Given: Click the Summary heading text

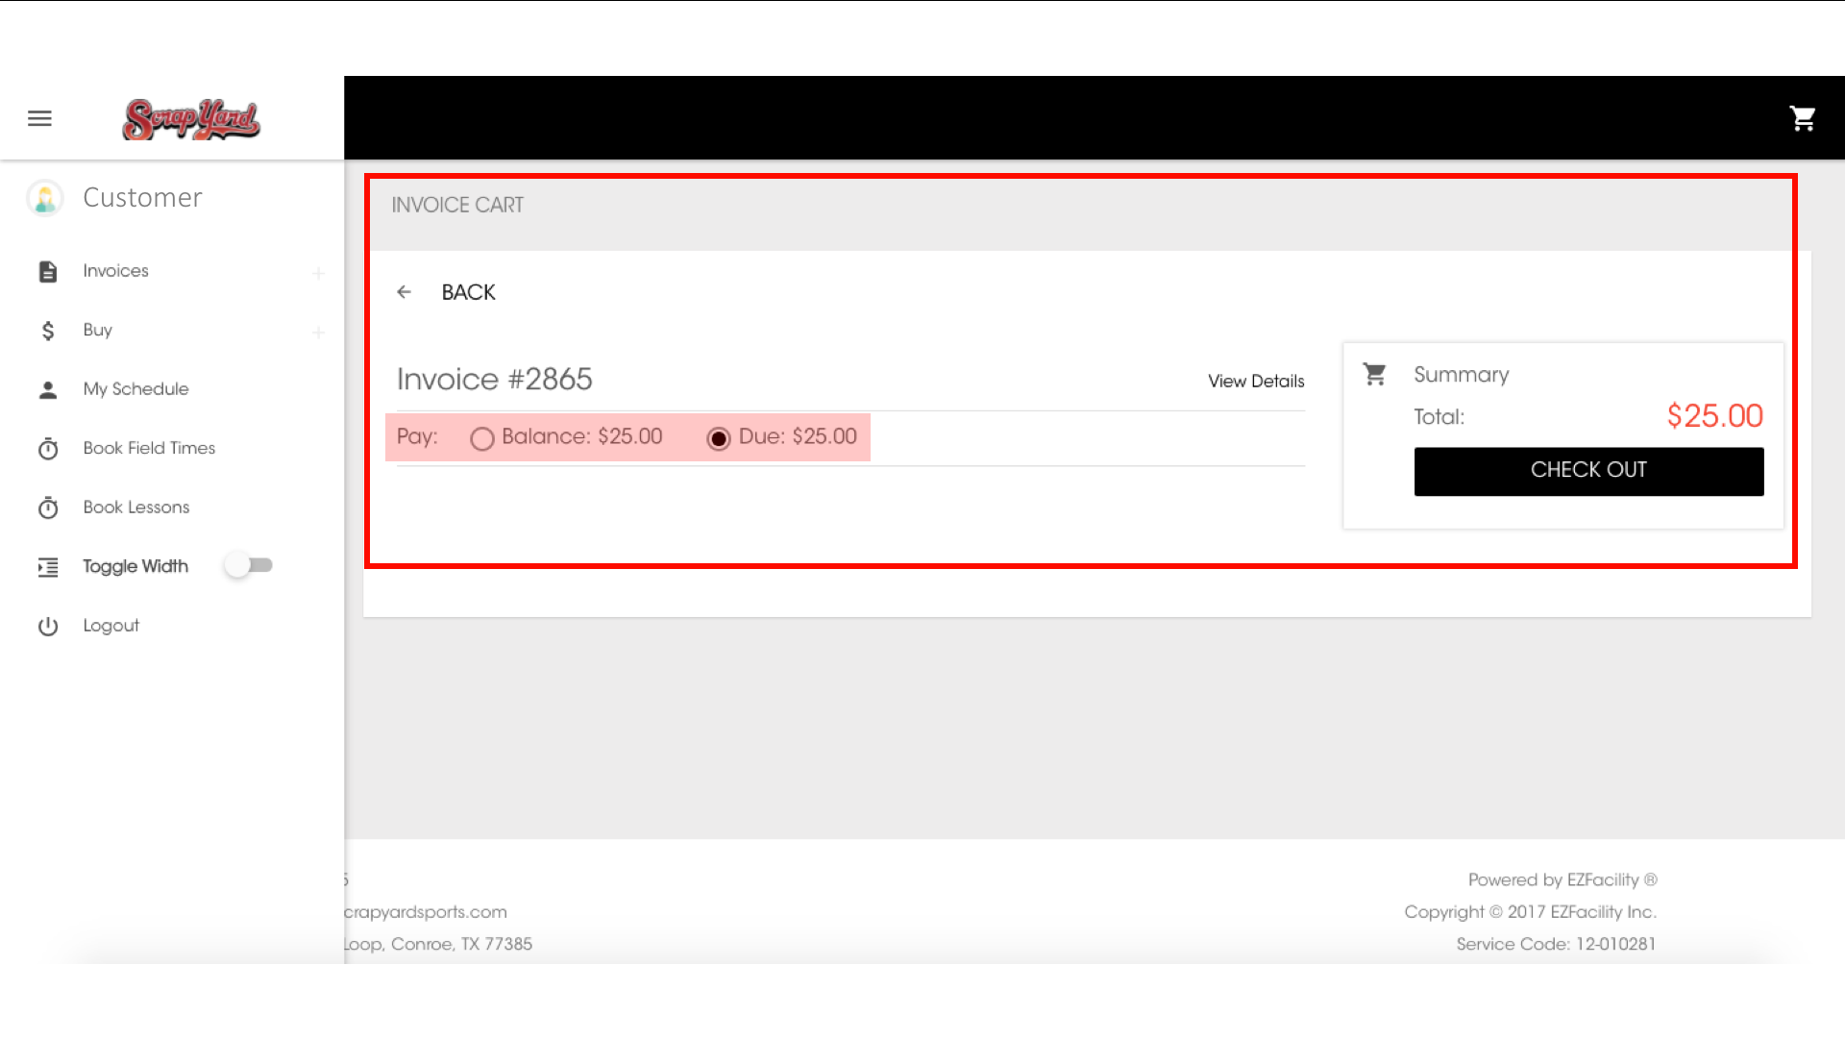Looking at the screenshot, I should [1461, 375].
